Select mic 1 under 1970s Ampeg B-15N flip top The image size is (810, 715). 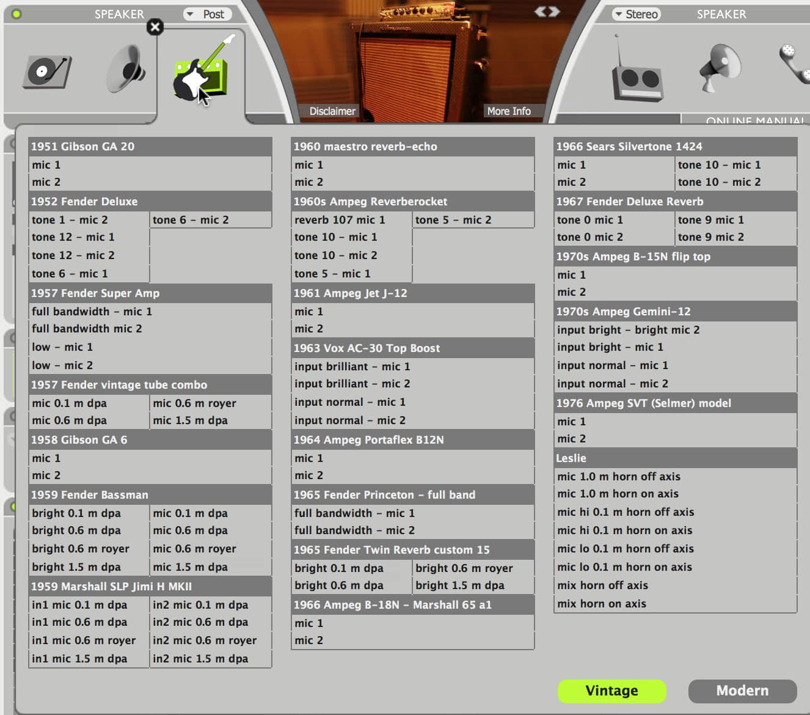pyautogui.click(x=675, y=275)
